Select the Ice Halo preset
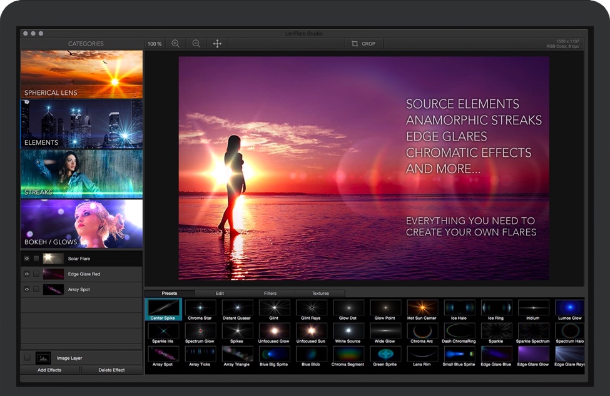The image size is (610, 396). tap(459, 309)
